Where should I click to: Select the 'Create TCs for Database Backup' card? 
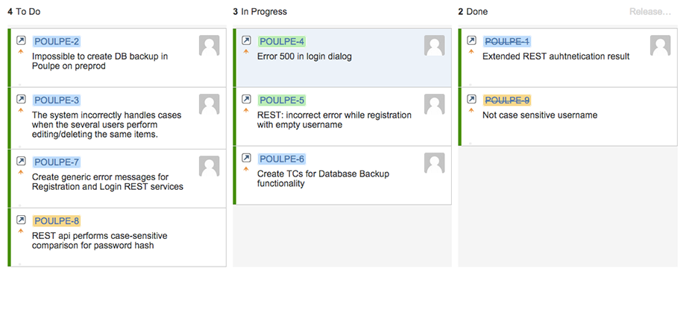(342, 175)
